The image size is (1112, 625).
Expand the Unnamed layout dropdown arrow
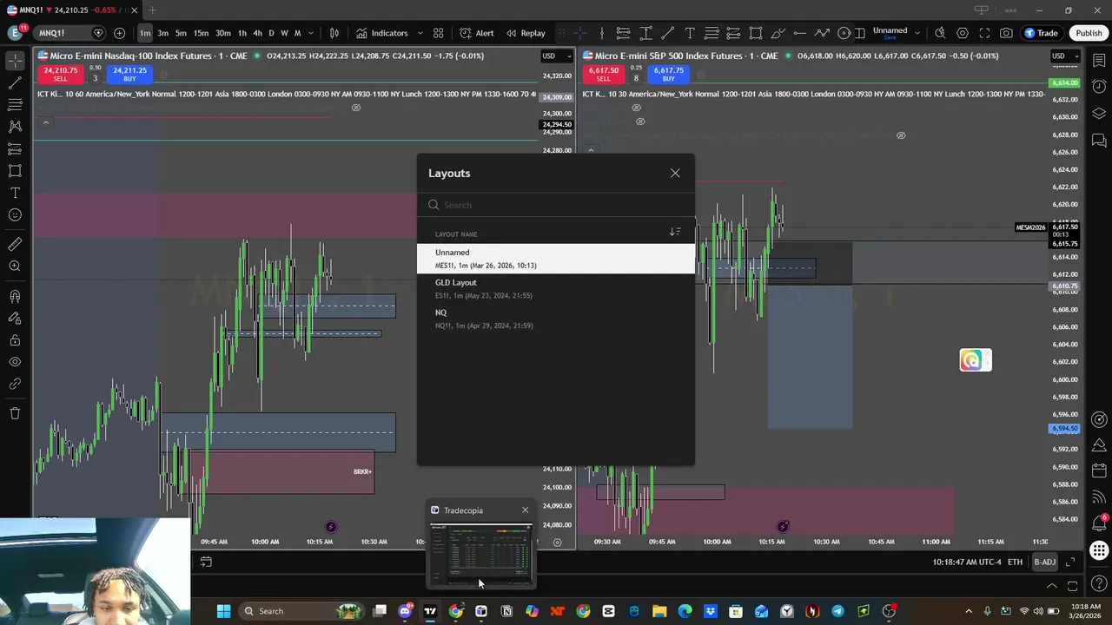tap(917, 33)
